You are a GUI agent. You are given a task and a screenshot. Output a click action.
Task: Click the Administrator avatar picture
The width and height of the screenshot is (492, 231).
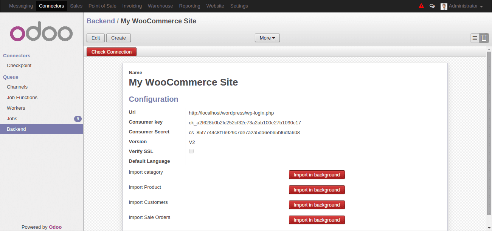point(444,6)
